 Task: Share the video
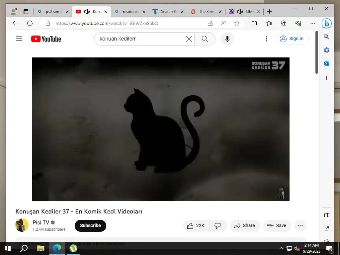click(245, 226)
